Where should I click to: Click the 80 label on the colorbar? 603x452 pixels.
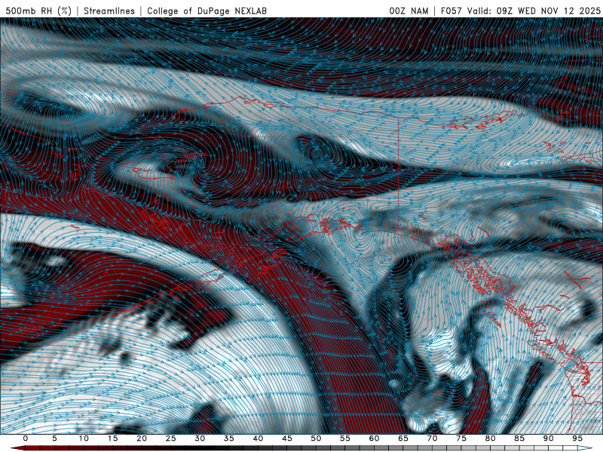[491, 438]
